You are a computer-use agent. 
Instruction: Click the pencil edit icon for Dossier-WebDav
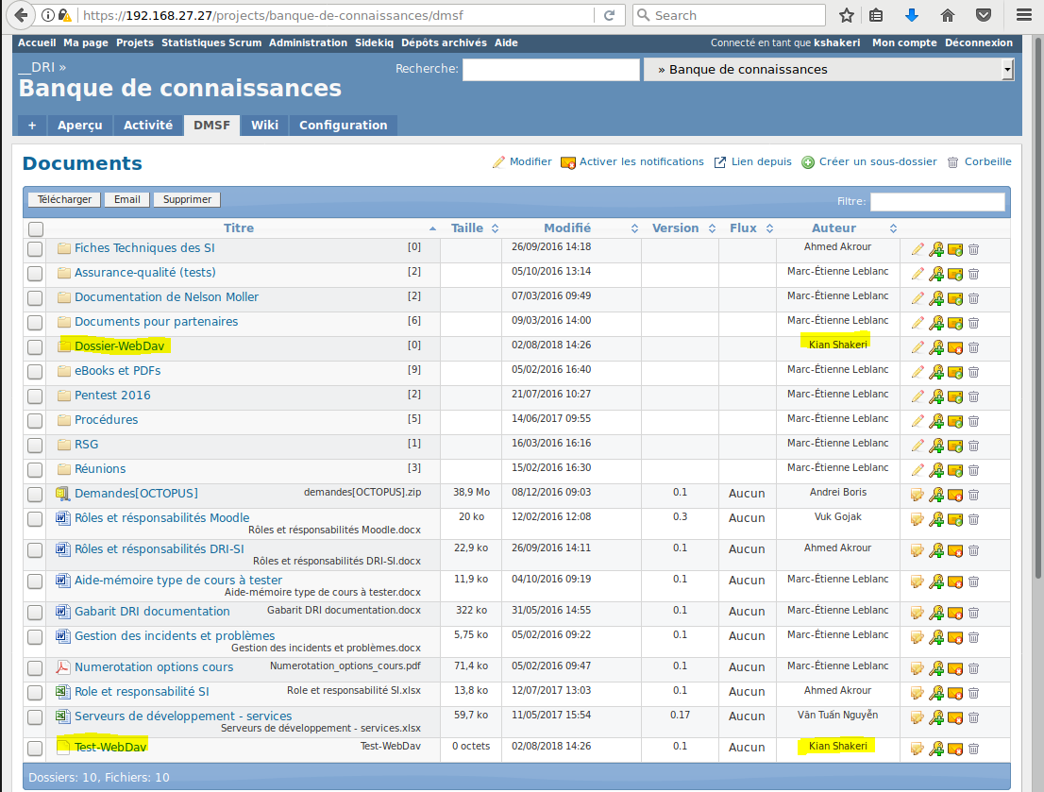pyautogui.click(x=917, y=347)
